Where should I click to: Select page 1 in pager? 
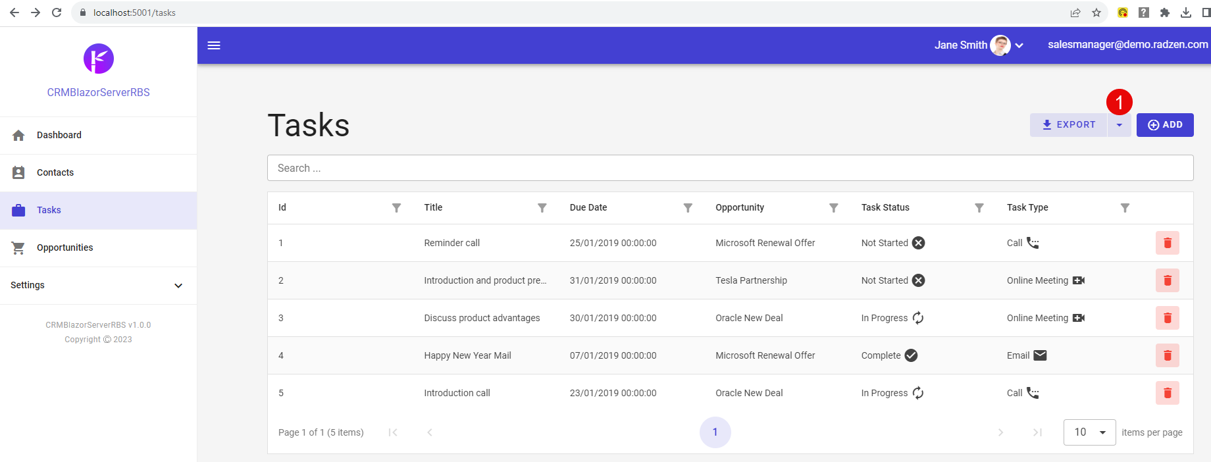(715, 432)
